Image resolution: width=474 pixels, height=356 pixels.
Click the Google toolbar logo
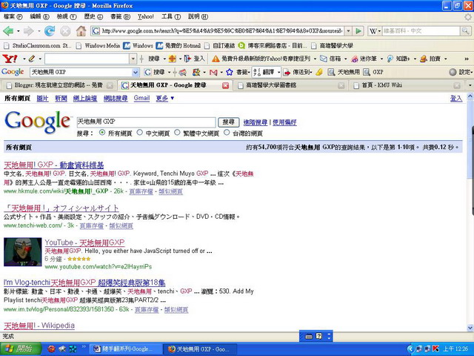(13, 72)
